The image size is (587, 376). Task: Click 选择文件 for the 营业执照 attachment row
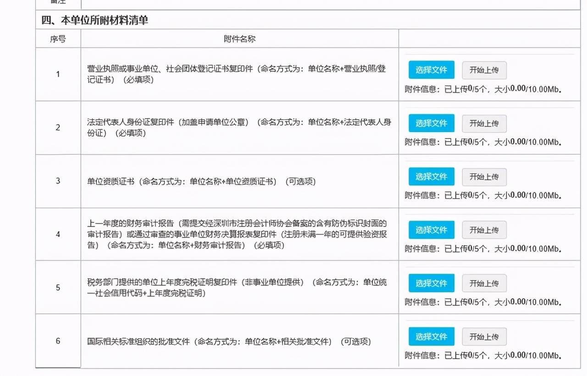(431, 70)
